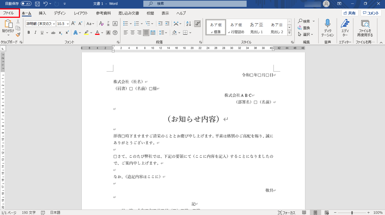Click the Comments button

[x=371, y=13]
